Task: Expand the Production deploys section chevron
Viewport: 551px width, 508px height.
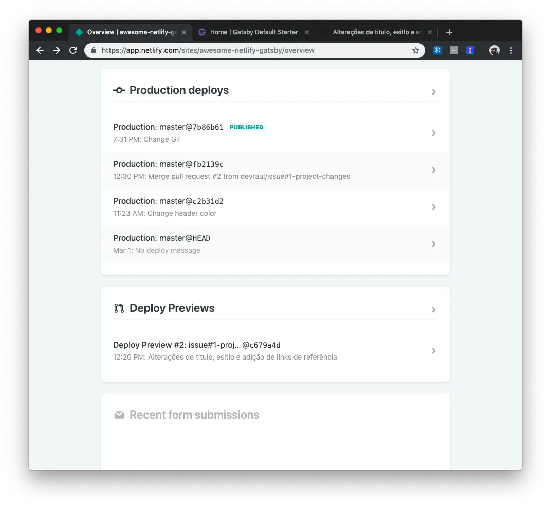Action: 434,92
